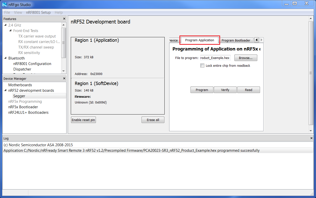Select nRF5x Bootloader item
Viewport: 316px width, 198px height.
pyautogui.click(x=23, y=107)
